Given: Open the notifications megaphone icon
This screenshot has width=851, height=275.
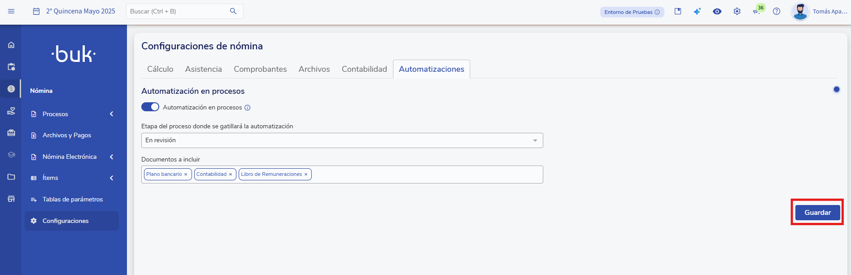Looking at the screenshot, I should pos(756,12).
